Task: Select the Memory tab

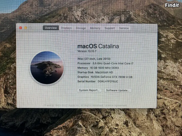Action: (95, 28)
